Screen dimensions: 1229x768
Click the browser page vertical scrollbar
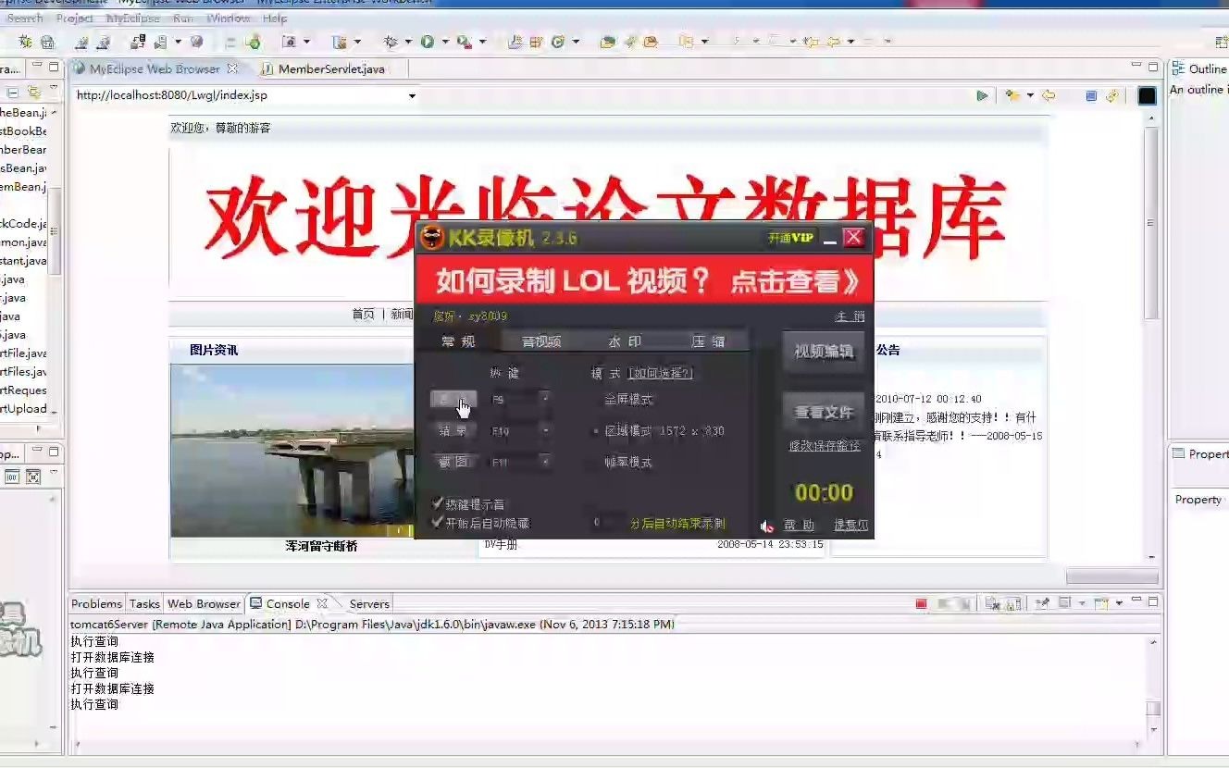1151,222
